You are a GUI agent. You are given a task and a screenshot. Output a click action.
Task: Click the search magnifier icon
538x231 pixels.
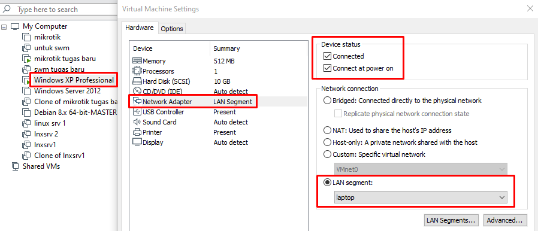(7, 9)
